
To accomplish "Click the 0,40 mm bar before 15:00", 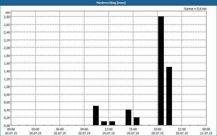I will [128, 118].
